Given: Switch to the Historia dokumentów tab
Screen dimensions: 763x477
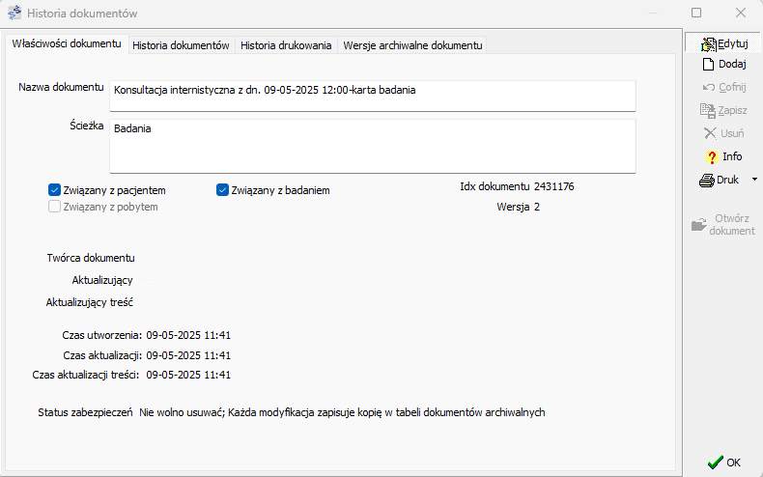Looking at the screenshot, I should (181, 45).
